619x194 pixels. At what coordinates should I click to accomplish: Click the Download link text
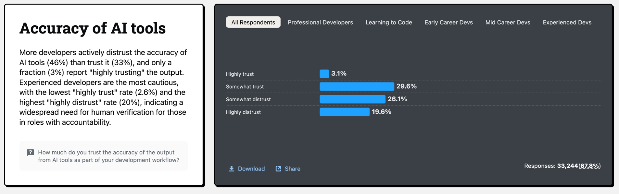click(x=251, y=169)
